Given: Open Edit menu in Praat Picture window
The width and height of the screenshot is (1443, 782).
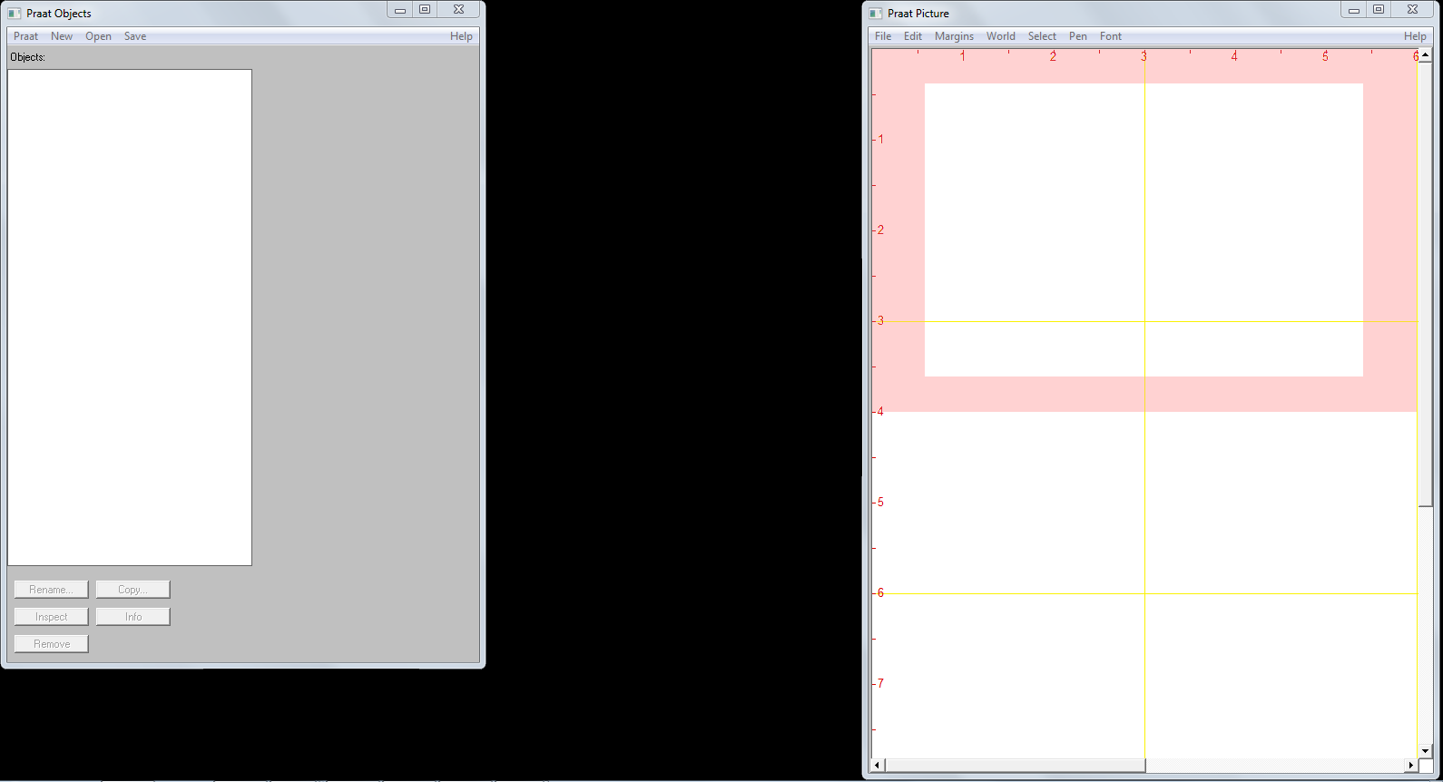Looking at the screenshot, I should pyautogui.click(x=913, y=36).
